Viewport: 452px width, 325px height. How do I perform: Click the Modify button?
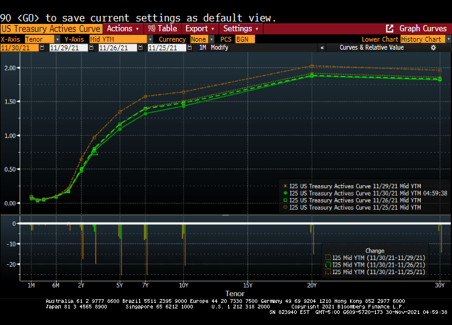point(219,48)
